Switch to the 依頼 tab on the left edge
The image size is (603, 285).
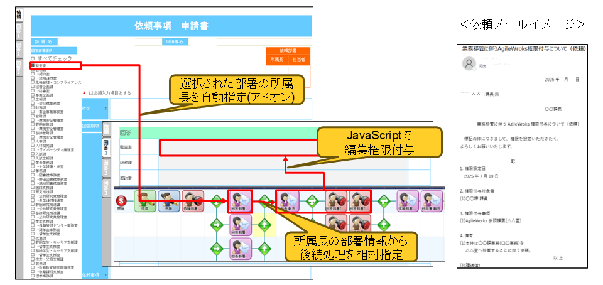tap(18, 14)
